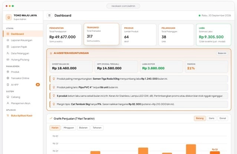Click the Laporan Pajak document icon
The height and width of the screenshot is (154, 237).
[8, 47]
